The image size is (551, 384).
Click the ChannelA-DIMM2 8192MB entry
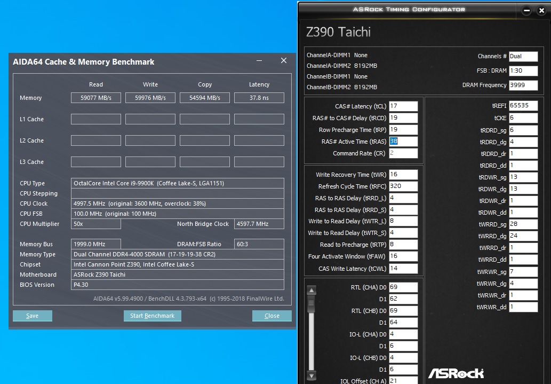[342, 66]
